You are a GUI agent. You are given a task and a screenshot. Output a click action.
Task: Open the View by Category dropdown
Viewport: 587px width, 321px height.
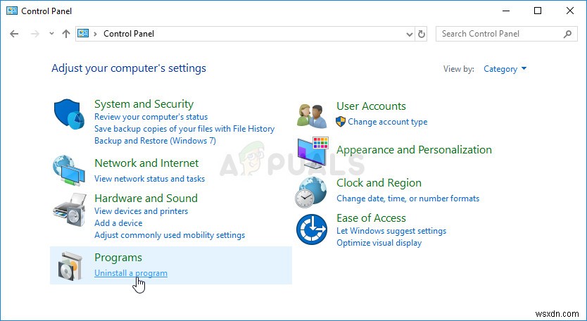(505, 69)
